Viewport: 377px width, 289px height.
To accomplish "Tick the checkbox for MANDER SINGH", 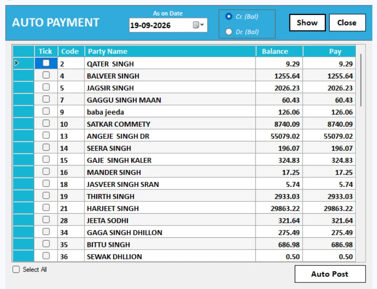I will click(x=46, y=171).
